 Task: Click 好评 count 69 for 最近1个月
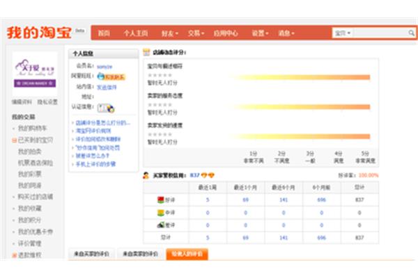pyautogui.click(x=245, y=199)
